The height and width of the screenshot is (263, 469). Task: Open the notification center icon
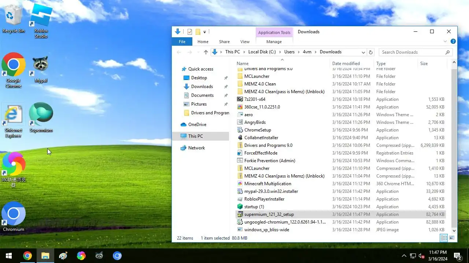(458, 256)
